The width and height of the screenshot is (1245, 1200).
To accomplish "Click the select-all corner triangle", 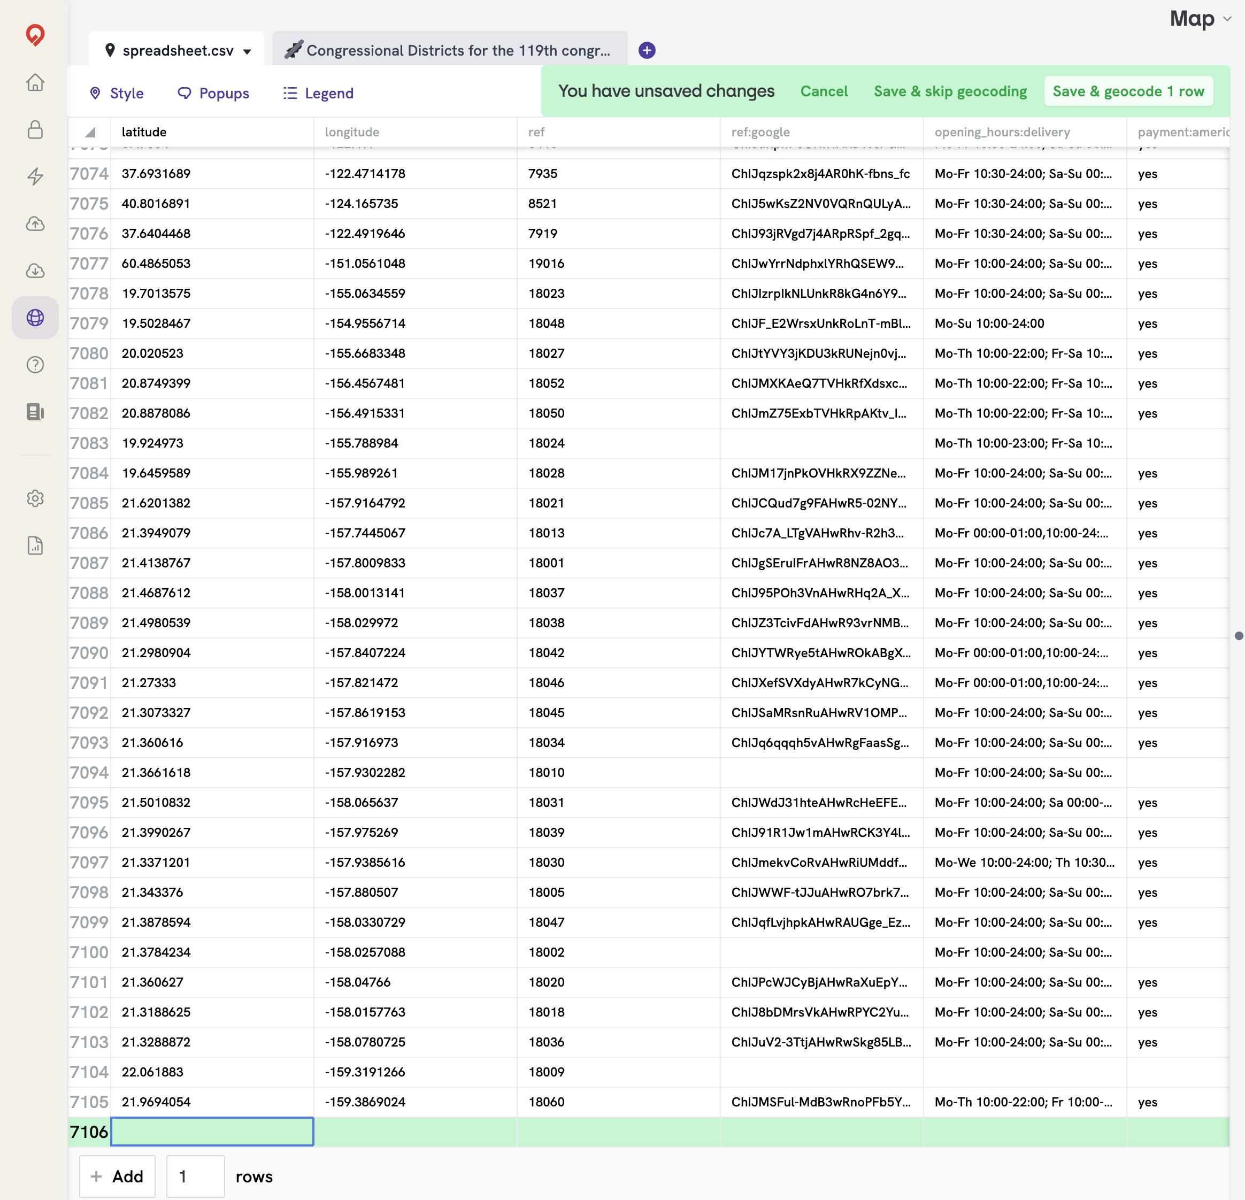I will click(x=90, y=132).
